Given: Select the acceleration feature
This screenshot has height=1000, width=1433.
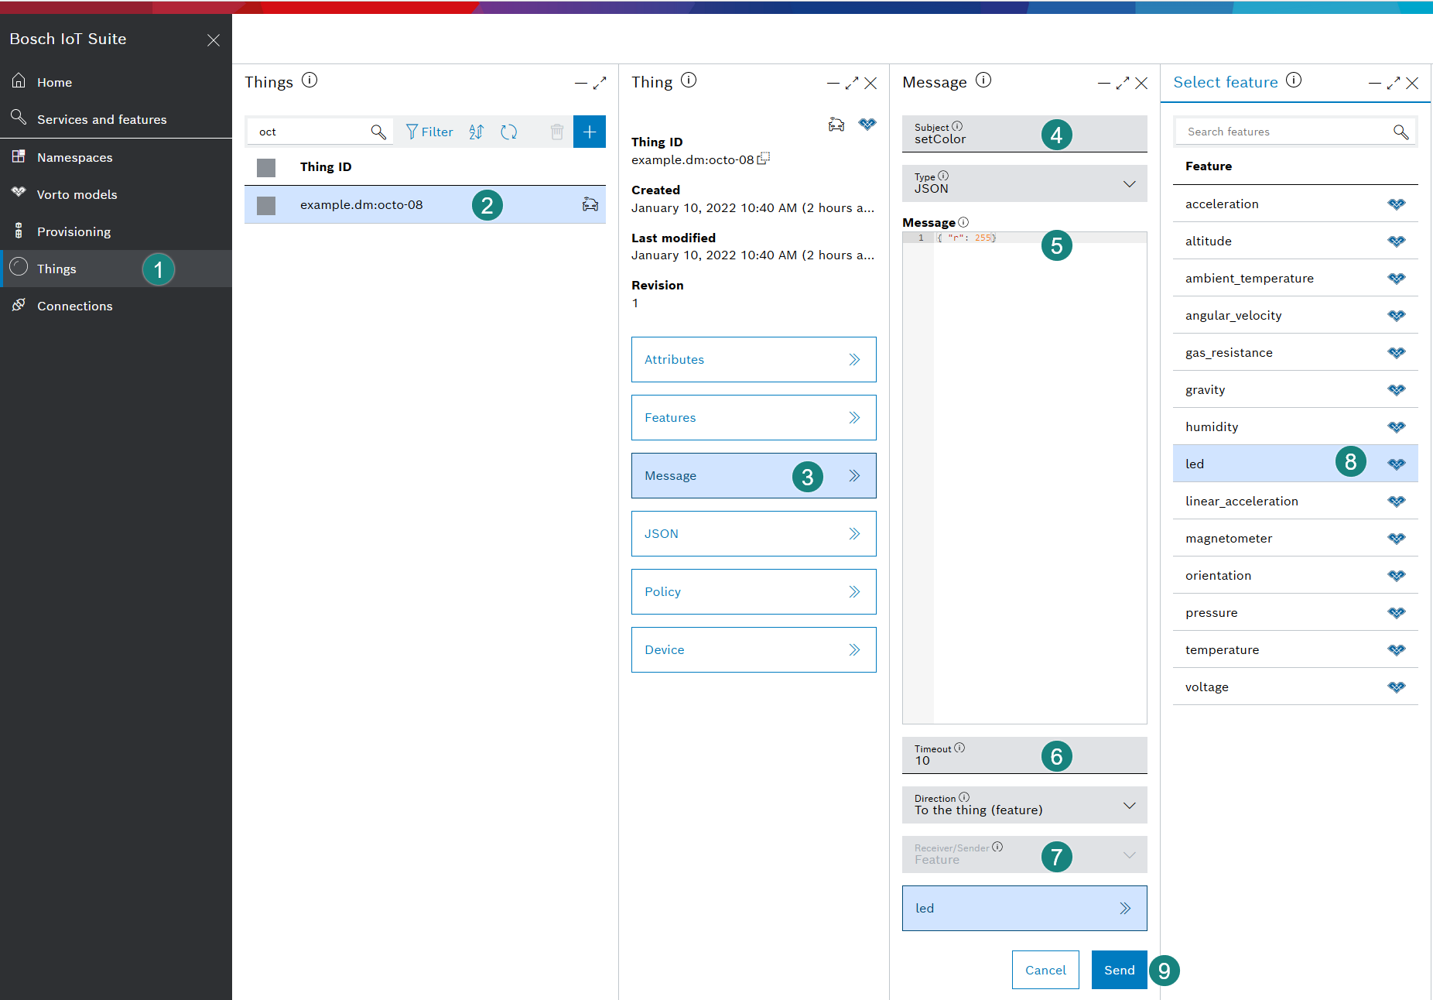Looking at the screenshot, I should [1295, 204].
